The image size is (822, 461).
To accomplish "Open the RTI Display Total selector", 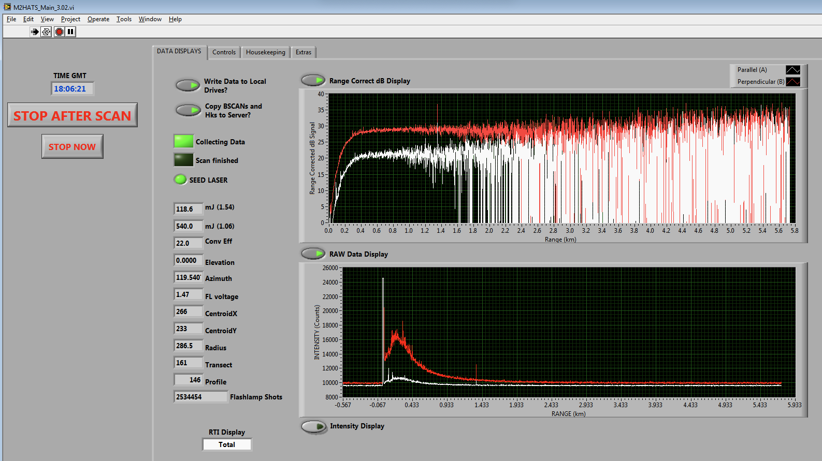I will [227, 444].
